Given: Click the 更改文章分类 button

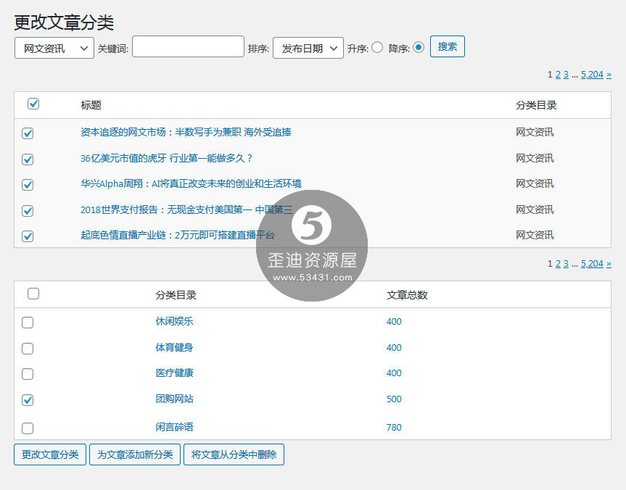Looking at the screenshot, I should pyautogui.click(x=50, y=454).
